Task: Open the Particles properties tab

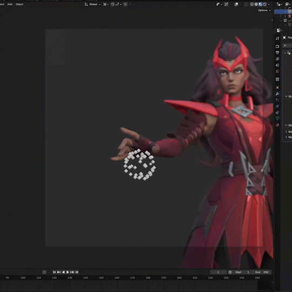Action: point(277,100)
